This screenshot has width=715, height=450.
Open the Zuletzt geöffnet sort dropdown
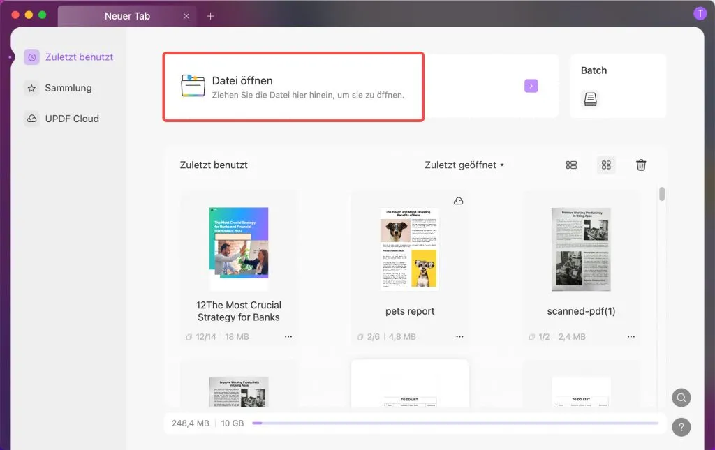tap(465, 165)
